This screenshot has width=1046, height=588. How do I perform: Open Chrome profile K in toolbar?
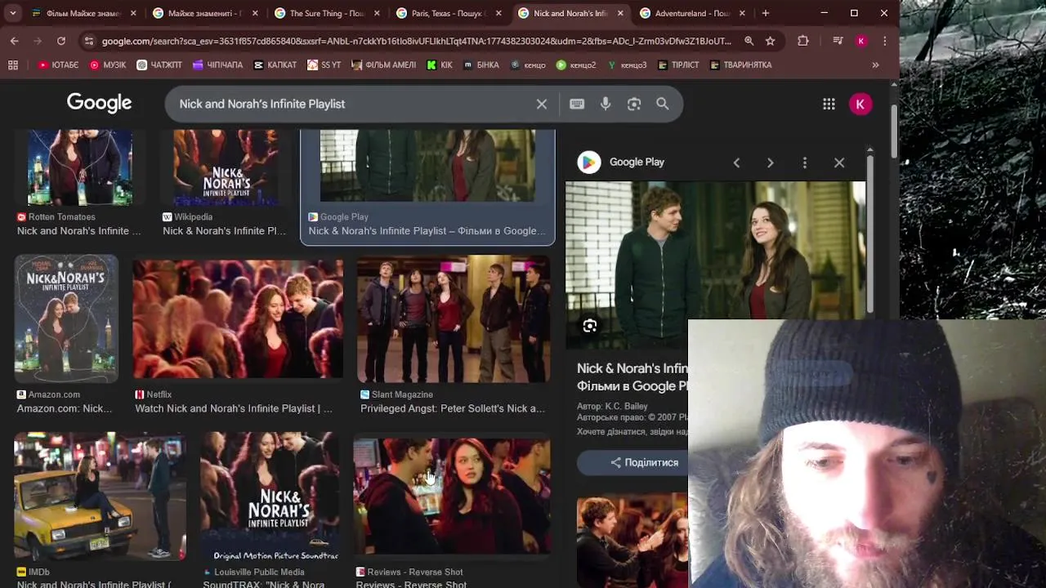coord(860,41)
